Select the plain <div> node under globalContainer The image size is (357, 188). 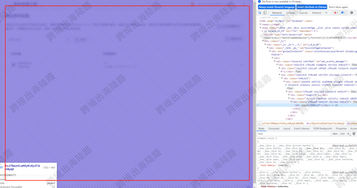[277, 58]
